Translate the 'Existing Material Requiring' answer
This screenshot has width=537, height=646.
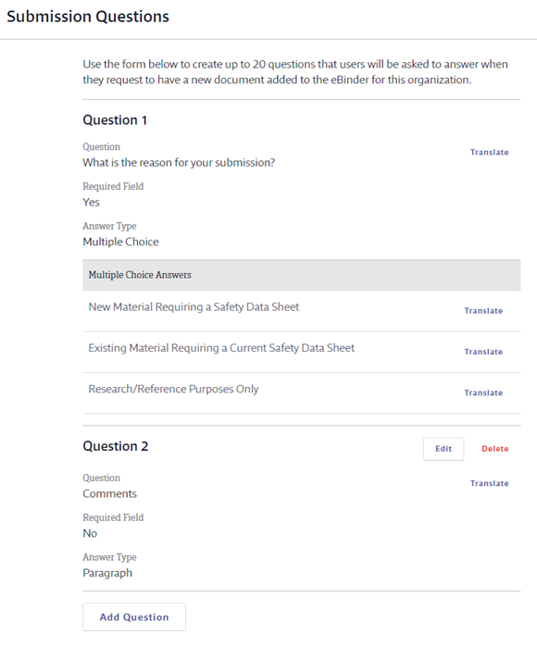pyautogui.click(x=483, y=352)
